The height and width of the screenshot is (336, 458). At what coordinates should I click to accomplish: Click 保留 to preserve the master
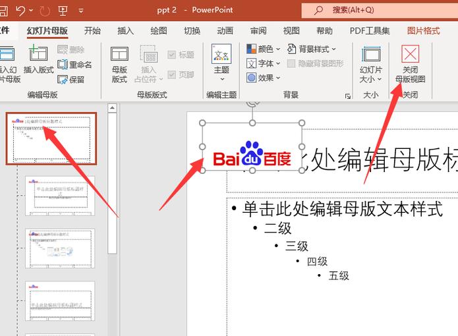point(71,80)
